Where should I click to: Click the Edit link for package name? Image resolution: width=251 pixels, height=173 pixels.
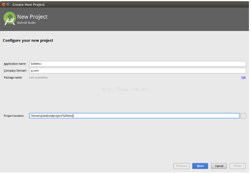(x=243, y=77)
